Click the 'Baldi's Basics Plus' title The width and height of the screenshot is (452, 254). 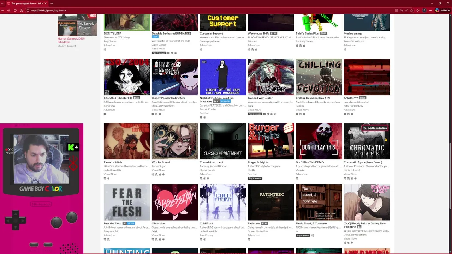(307, 34)
